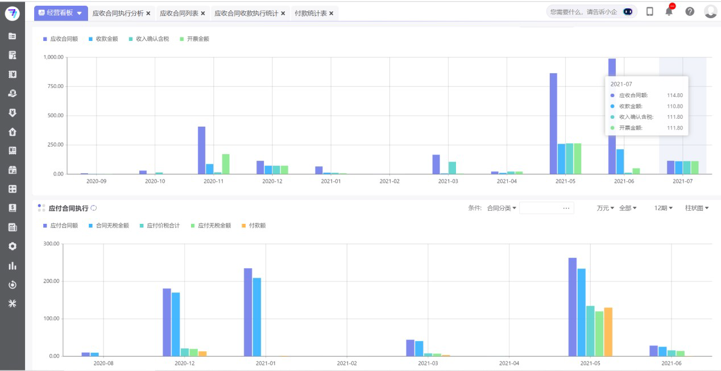This screenshot has height=371, width=721.
Task: Open the 万元 unit dropdown
Action: (x=605, y=209)
